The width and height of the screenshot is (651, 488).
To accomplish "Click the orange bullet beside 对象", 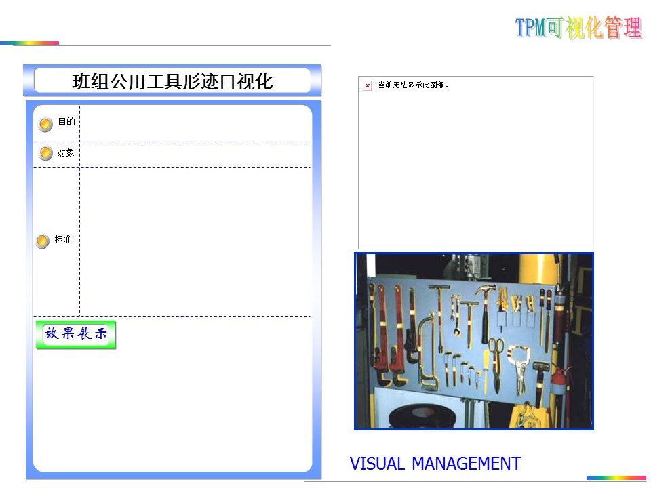I will point(45,152).
